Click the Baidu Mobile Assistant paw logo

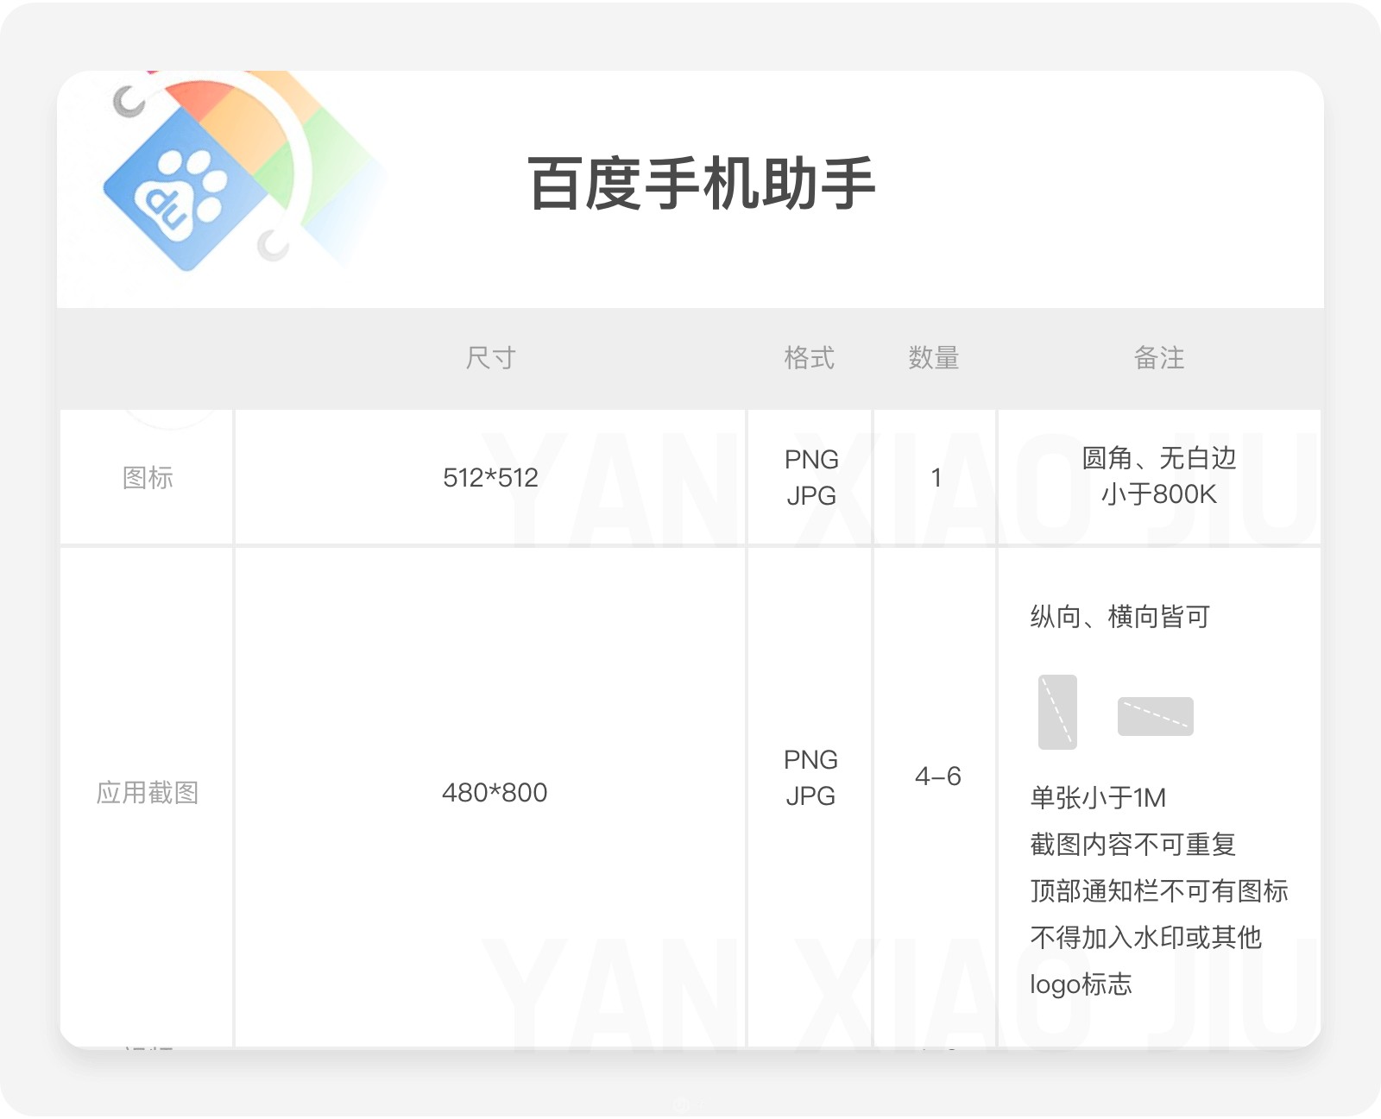point(184,195)
